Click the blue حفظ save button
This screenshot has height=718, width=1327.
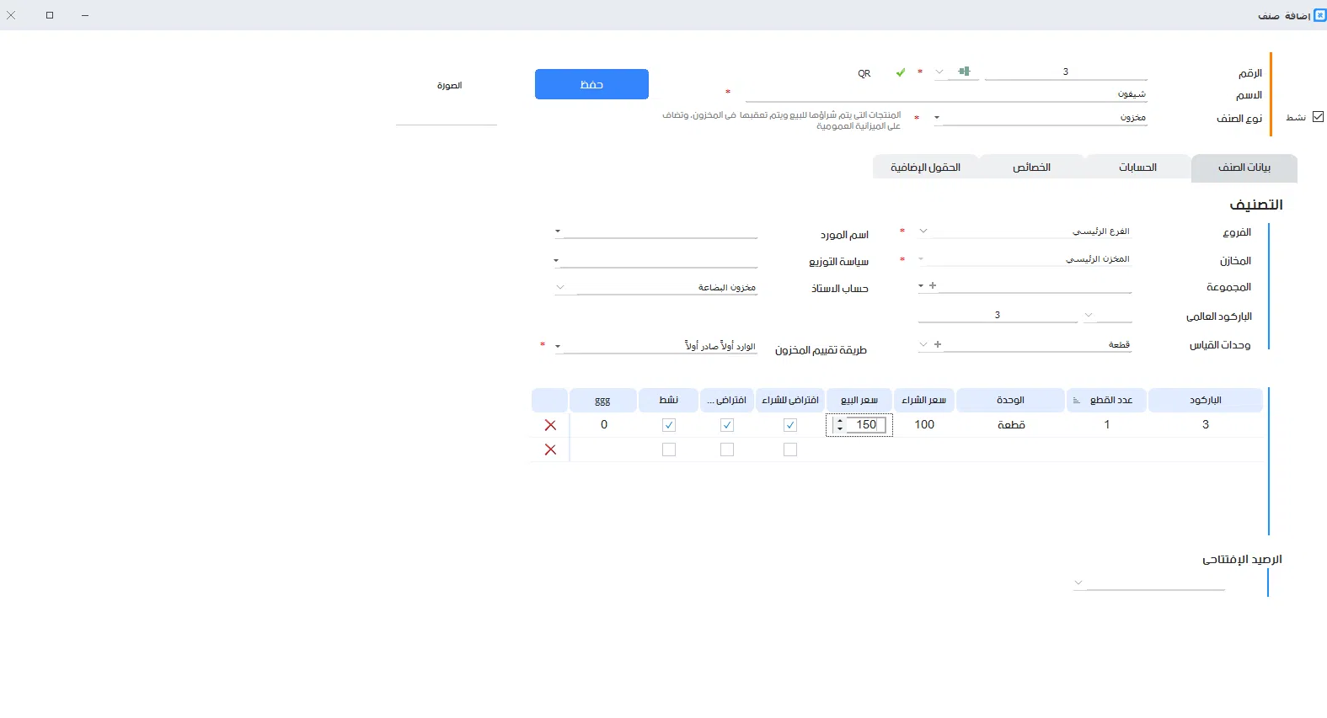point(591,84)
